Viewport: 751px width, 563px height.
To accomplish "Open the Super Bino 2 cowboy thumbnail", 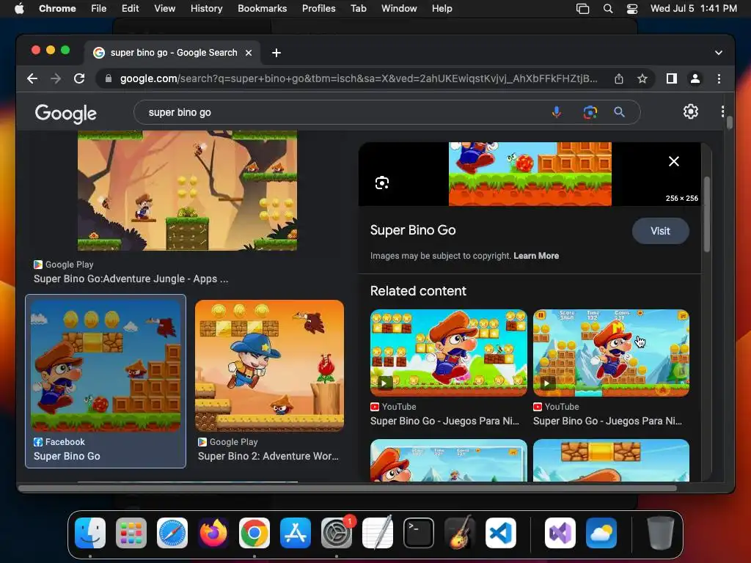I will (x=269, y=366).
